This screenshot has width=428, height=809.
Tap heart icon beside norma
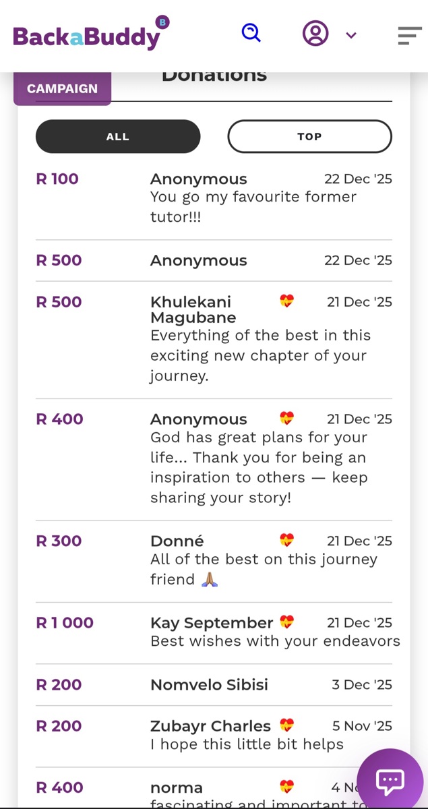tap(286, 787)
